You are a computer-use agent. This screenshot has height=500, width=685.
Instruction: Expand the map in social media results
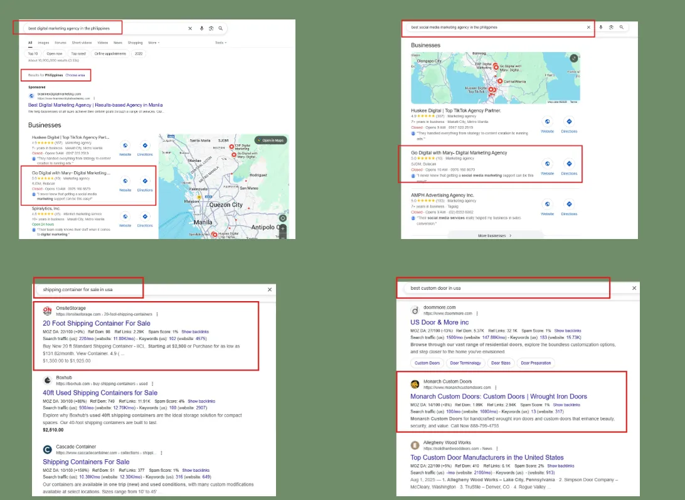click(x=574, y=58)
